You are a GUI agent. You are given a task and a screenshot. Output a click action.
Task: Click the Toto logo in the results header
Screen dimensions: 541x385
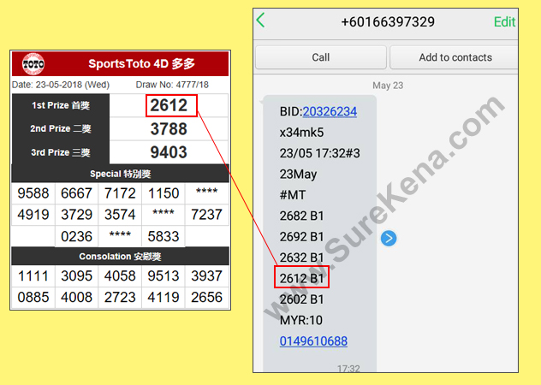[33, 64]
